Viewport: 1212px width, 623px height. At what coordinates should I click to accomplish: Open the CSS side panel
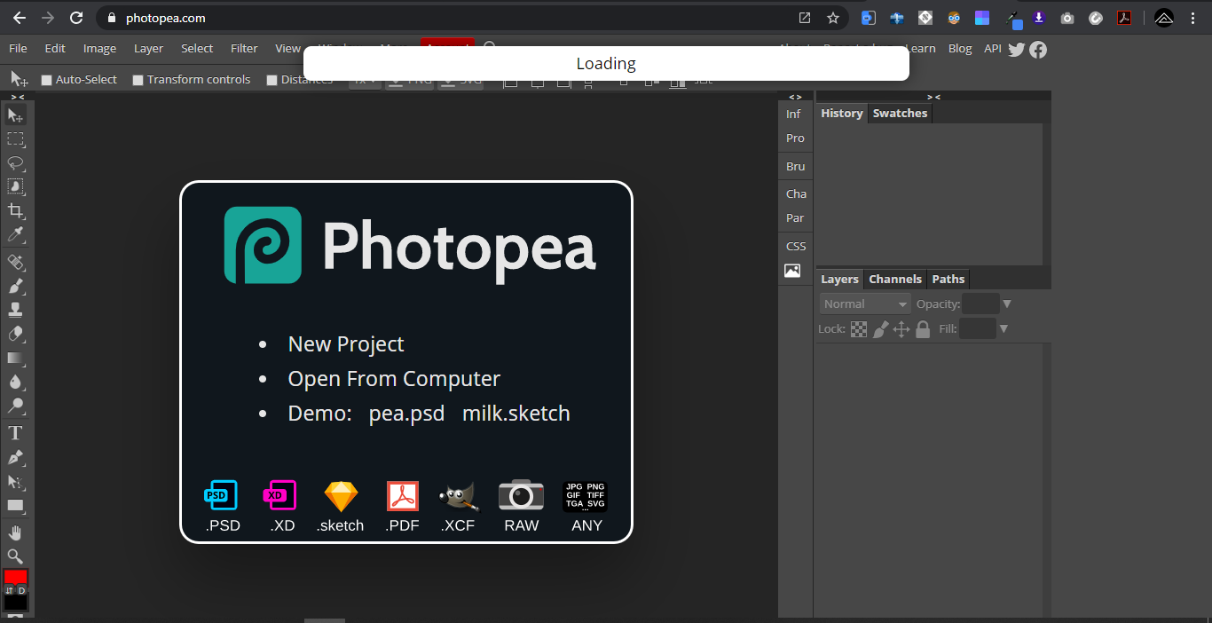click(x=796, y=247)
